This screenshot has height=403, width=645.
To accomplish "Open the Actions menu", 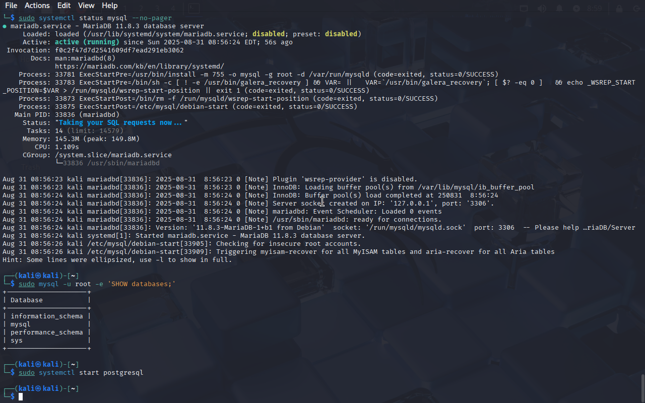I will [37, 6].
